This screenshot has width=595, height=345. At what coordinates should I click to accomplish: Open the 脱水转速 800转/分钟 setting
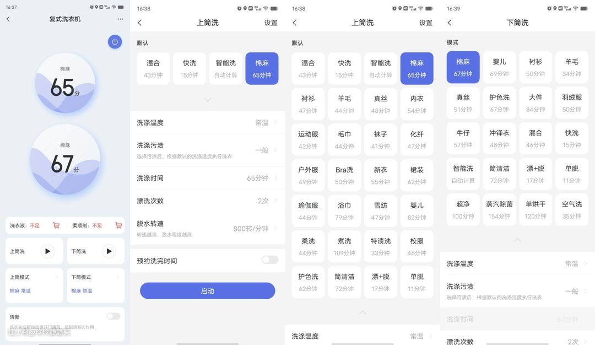pyautogui.click(x=207, y=228)
